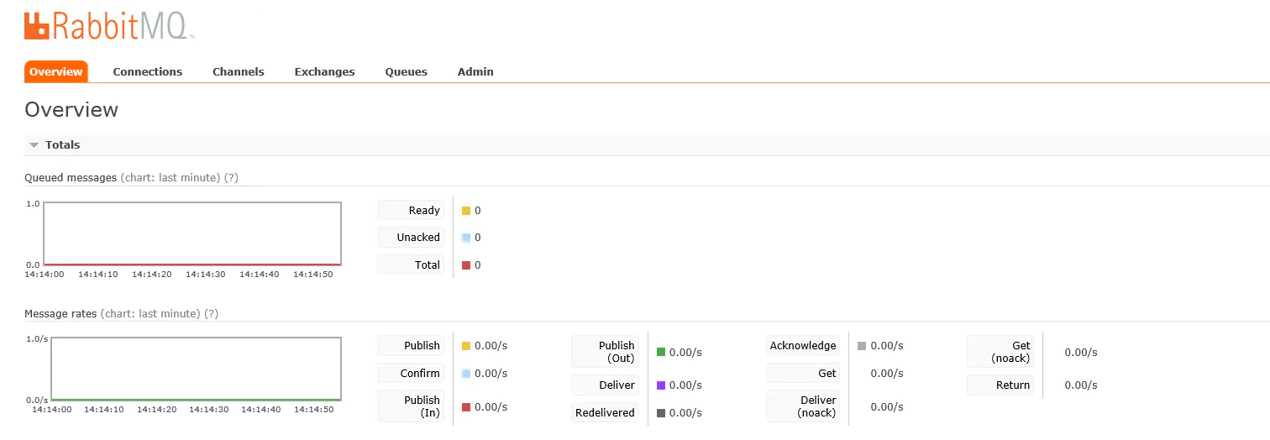This screenshot has width=1270, height=440.
Task: Click the purple Deliver color swatch
Action: tap(661, 385)
